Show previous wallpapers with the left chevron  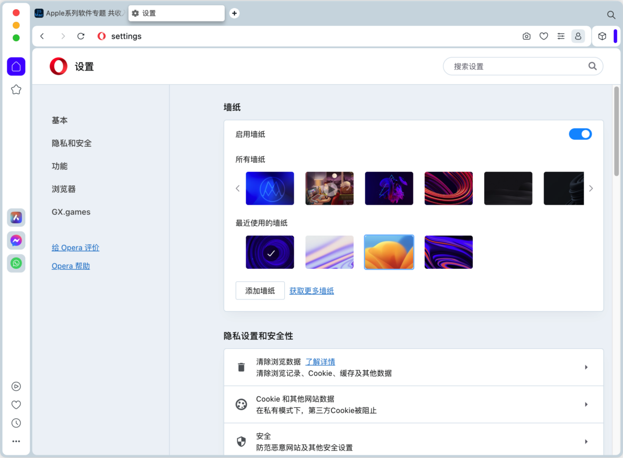pyautogui.click(x=238, y=189)
